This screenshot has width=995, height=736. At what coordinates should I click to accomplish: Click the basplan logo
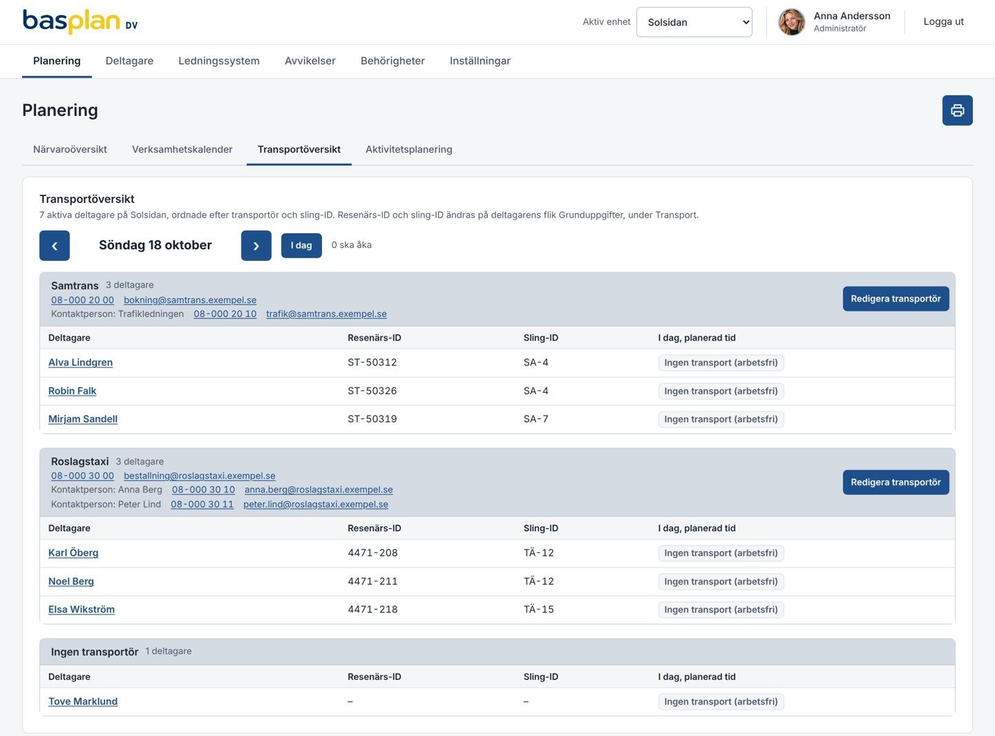(x=80, y=21)
